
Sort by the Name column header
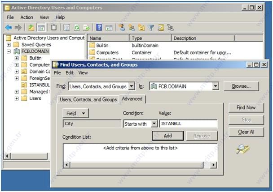coord(108,38)
